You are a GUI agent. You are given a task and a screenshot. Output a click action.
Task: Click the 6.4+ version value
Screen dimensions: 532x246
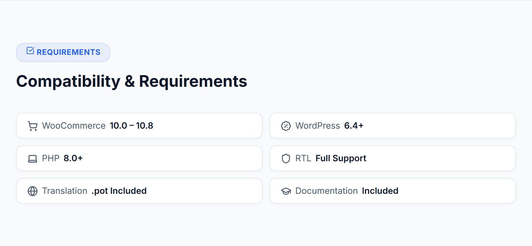(x=354, y=126)
